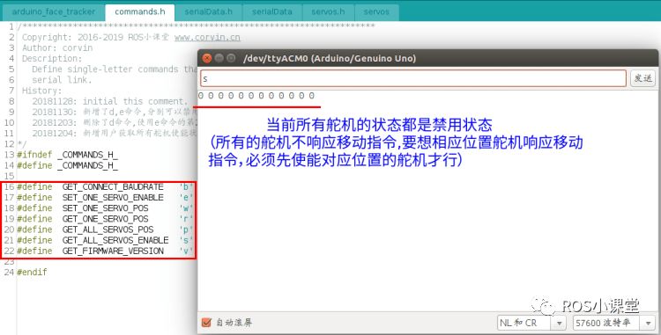
Task: Open the serialData.h tab
Action: pyautogui.click(x=208, y=11)
